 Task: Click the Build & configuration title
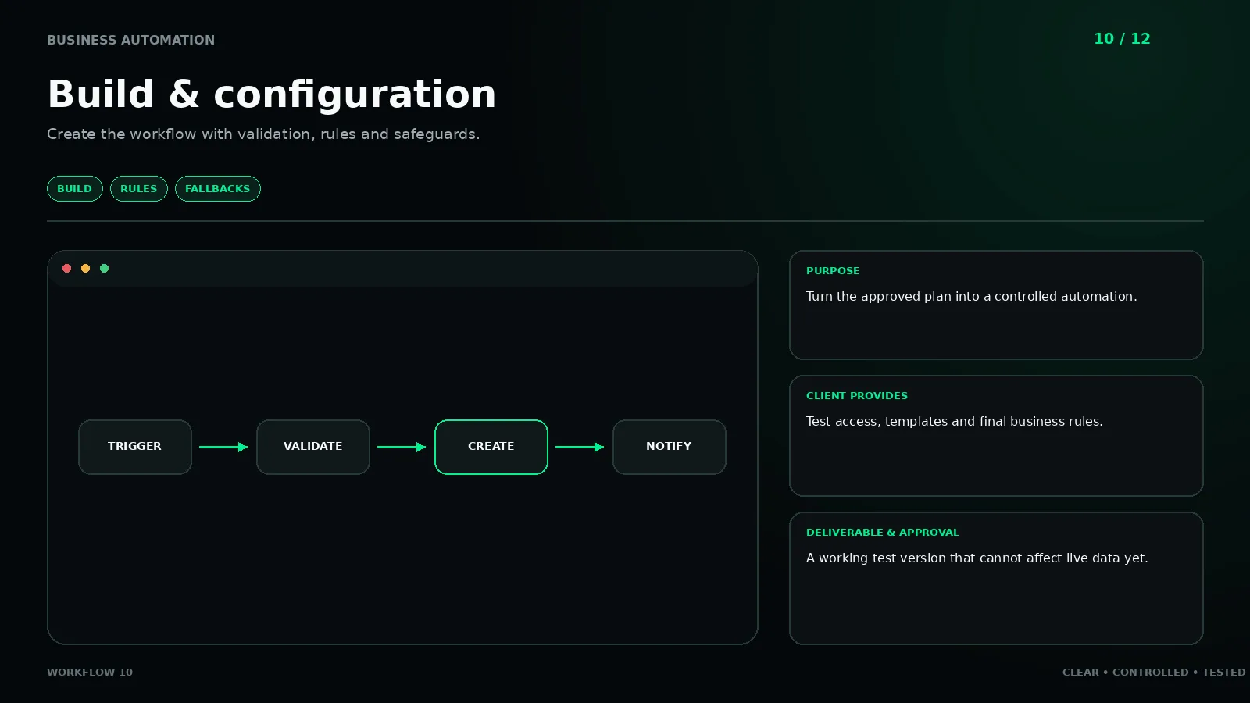272,95
